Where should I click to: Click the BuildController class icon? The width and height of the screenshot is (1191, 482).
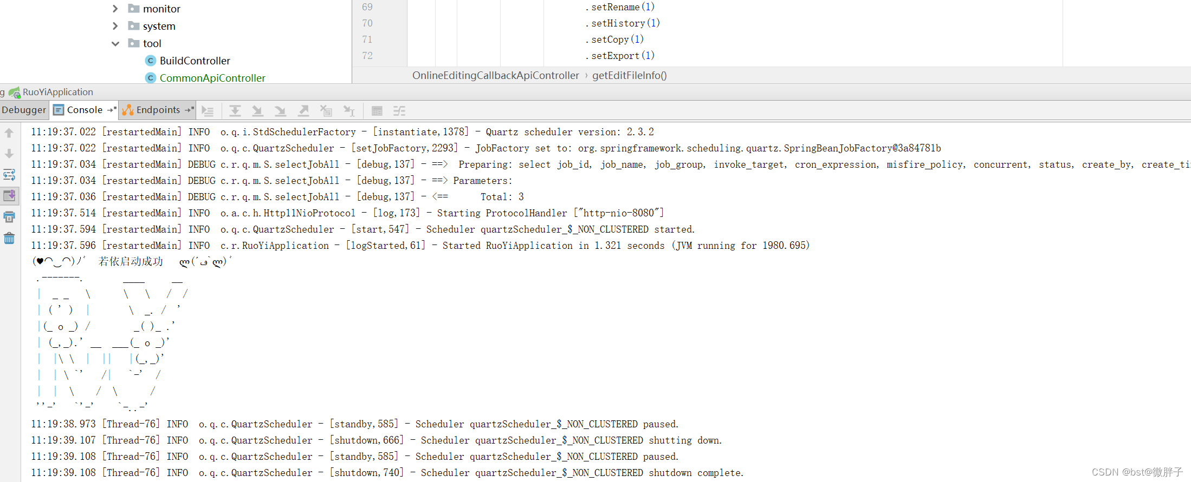[x=151, y=61]
